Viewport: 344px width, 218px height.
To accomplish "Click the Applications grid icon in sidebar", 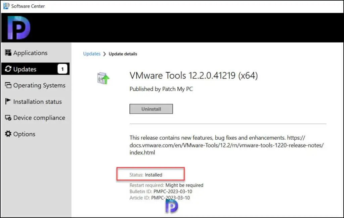I will [x=8, y=53].
